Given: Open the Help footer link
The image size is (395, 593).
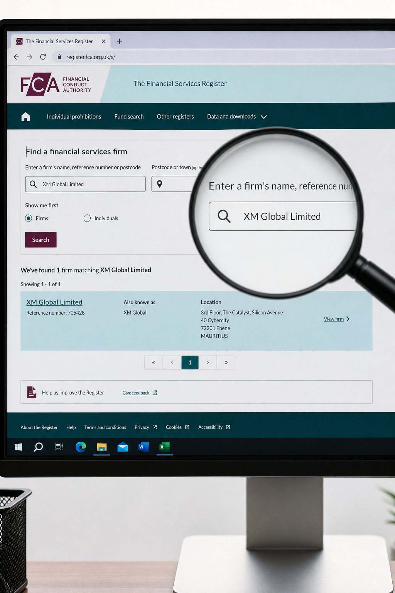Looking at the screenshot, I should tap(71, 427).
